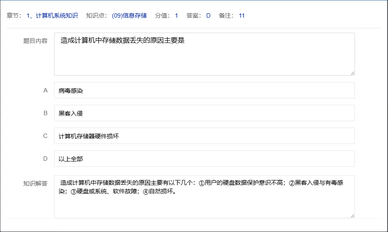Click the 知识解答 field label
The width and height of the screenshot is (388, 232).
tap(35, 183)
